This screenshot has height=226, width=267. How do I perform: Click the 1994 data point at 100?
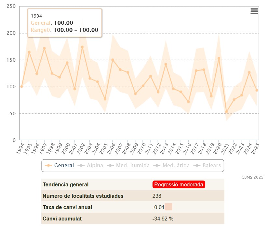tap(21, 87)
